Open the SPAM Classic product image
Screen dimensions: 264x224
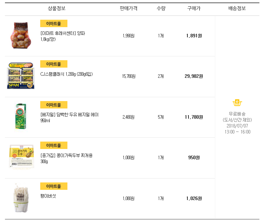point(20,76)
